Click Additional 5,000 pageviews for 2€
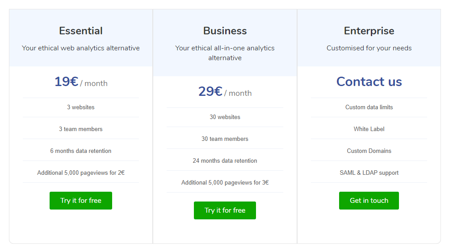The image size is (449, 251). click(81, 173)
